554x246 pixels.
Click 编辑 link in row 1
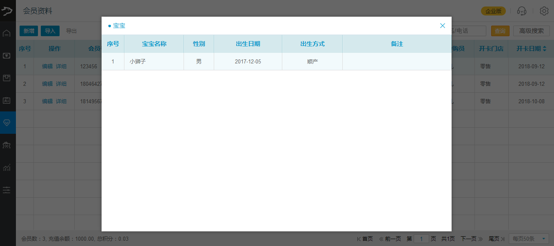pyautogui.click(x=47, y=66)
